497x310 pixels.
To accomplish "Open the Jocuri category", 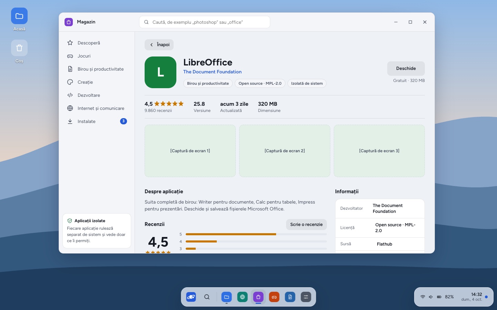I will pos(97,56).
